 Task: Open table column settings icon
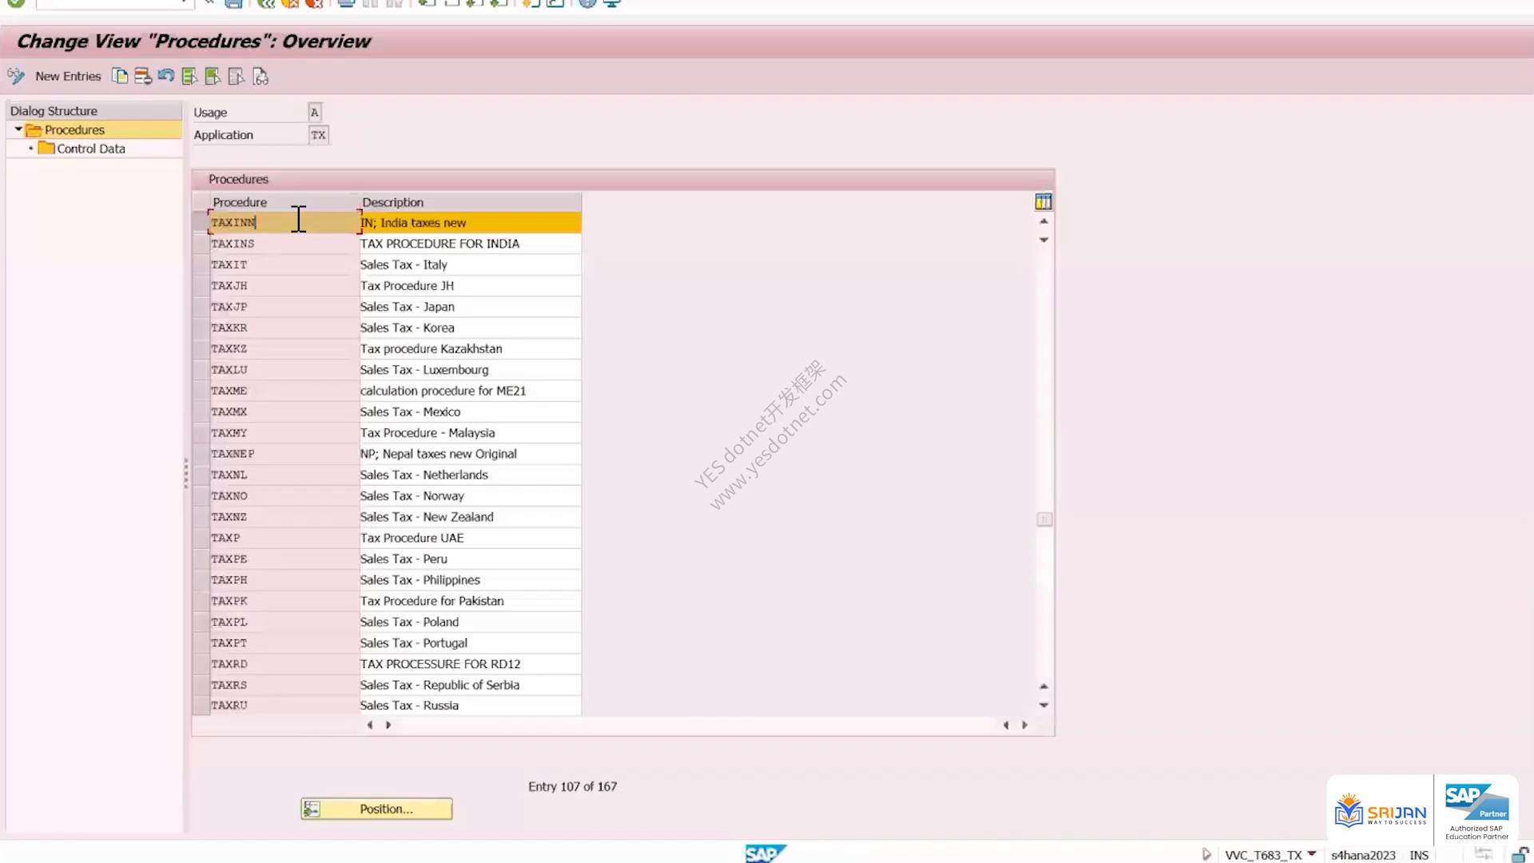click(1043, 201)
